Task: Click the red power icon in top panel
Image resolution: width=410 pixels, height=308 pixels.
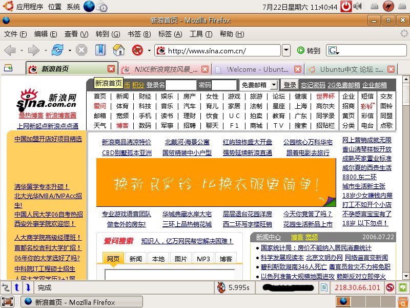Action: pos(346,6)
